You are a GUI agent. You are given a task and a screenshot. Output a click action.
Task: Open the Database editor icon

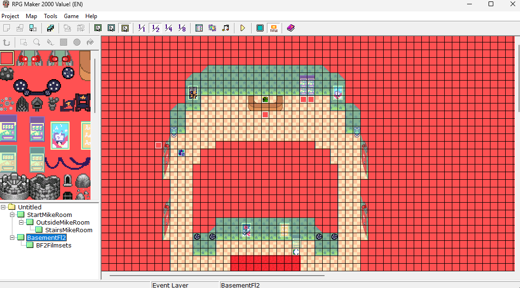pyautogui.click(x=199, y=28)
